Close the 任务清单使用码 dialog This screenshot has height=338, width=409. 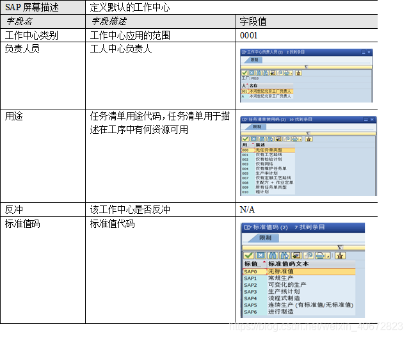[x=373, y=120]
